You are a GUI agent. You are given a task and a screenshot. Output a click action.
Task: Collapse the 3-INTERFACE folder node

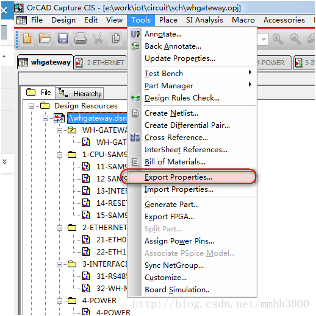click(59, 264)
